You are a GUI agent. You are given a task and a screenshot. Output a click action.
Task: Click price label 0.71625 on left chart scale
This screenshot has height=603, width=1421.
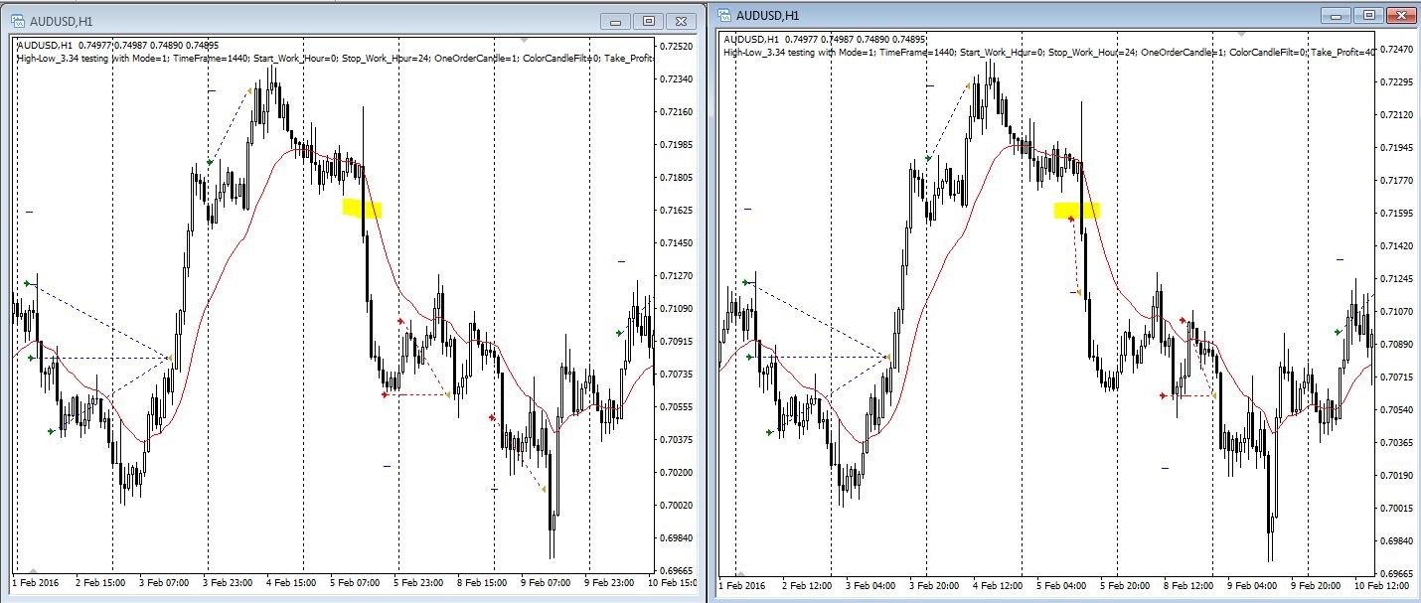coord(677,211)
